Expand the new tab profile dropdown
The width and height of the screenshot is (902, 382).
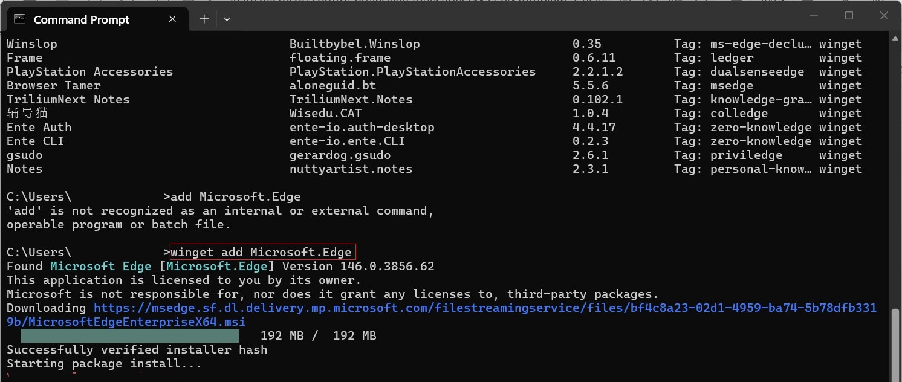click(x=227, y=19)
